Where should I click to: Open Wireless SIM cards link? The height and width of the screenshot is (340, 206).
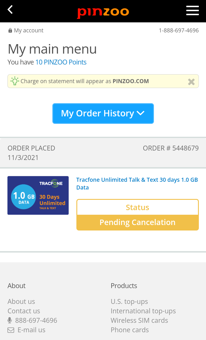pos(139,320)
